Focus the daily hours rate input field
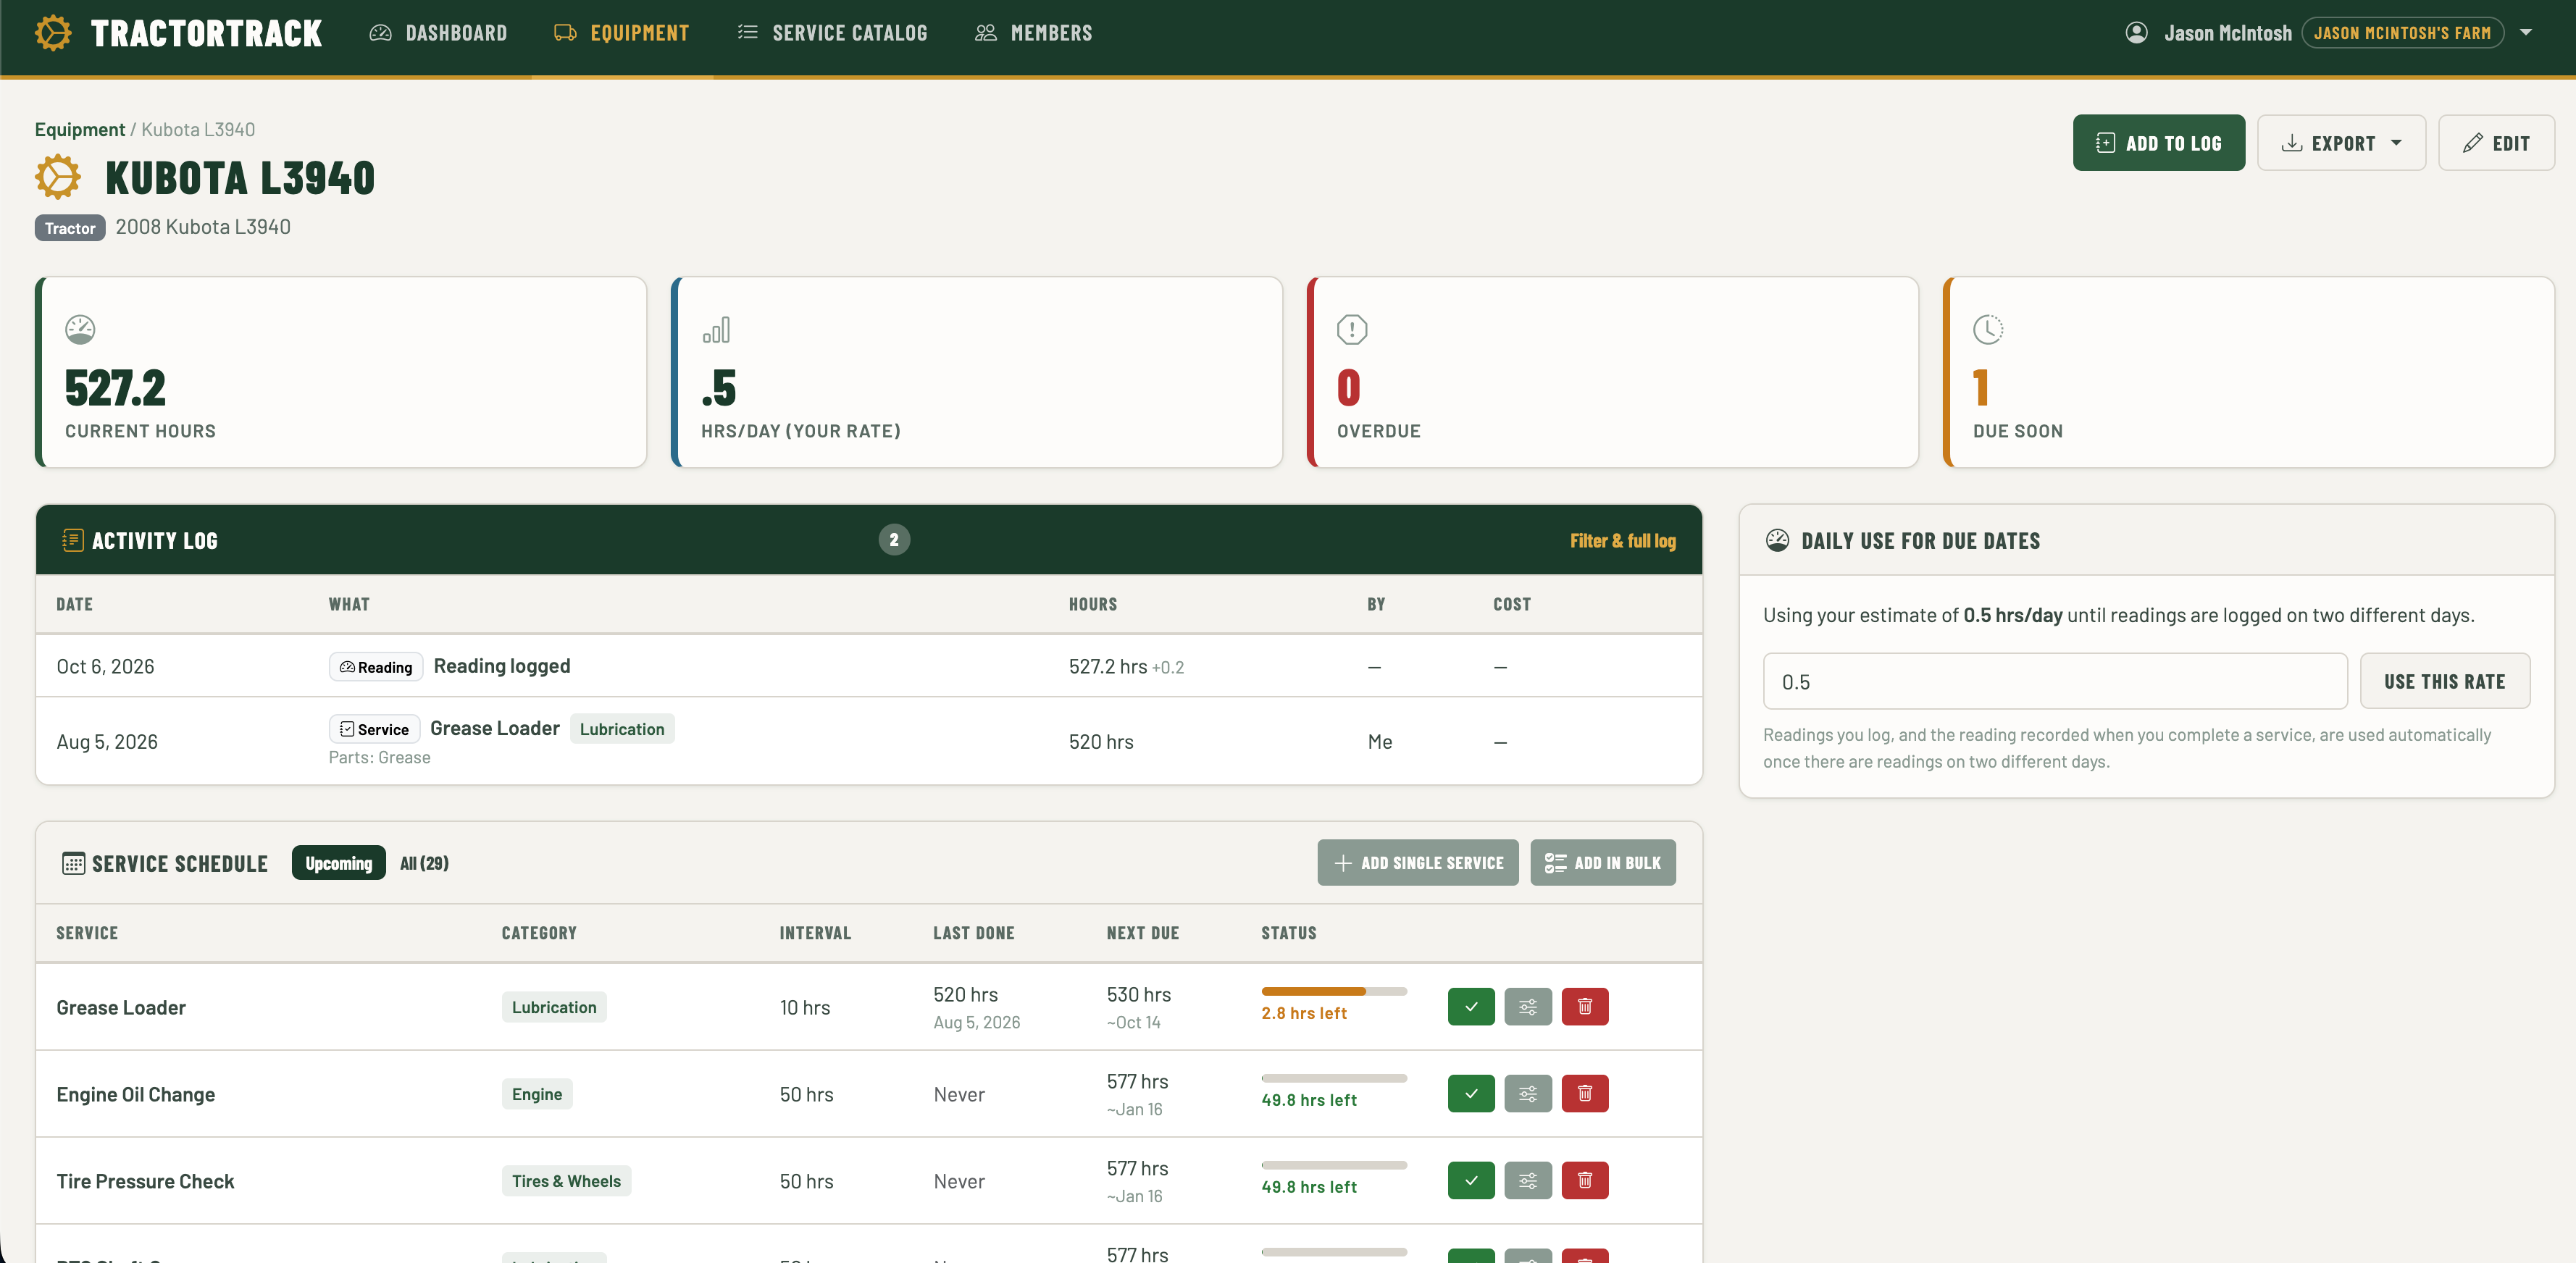 point(2055,682)
